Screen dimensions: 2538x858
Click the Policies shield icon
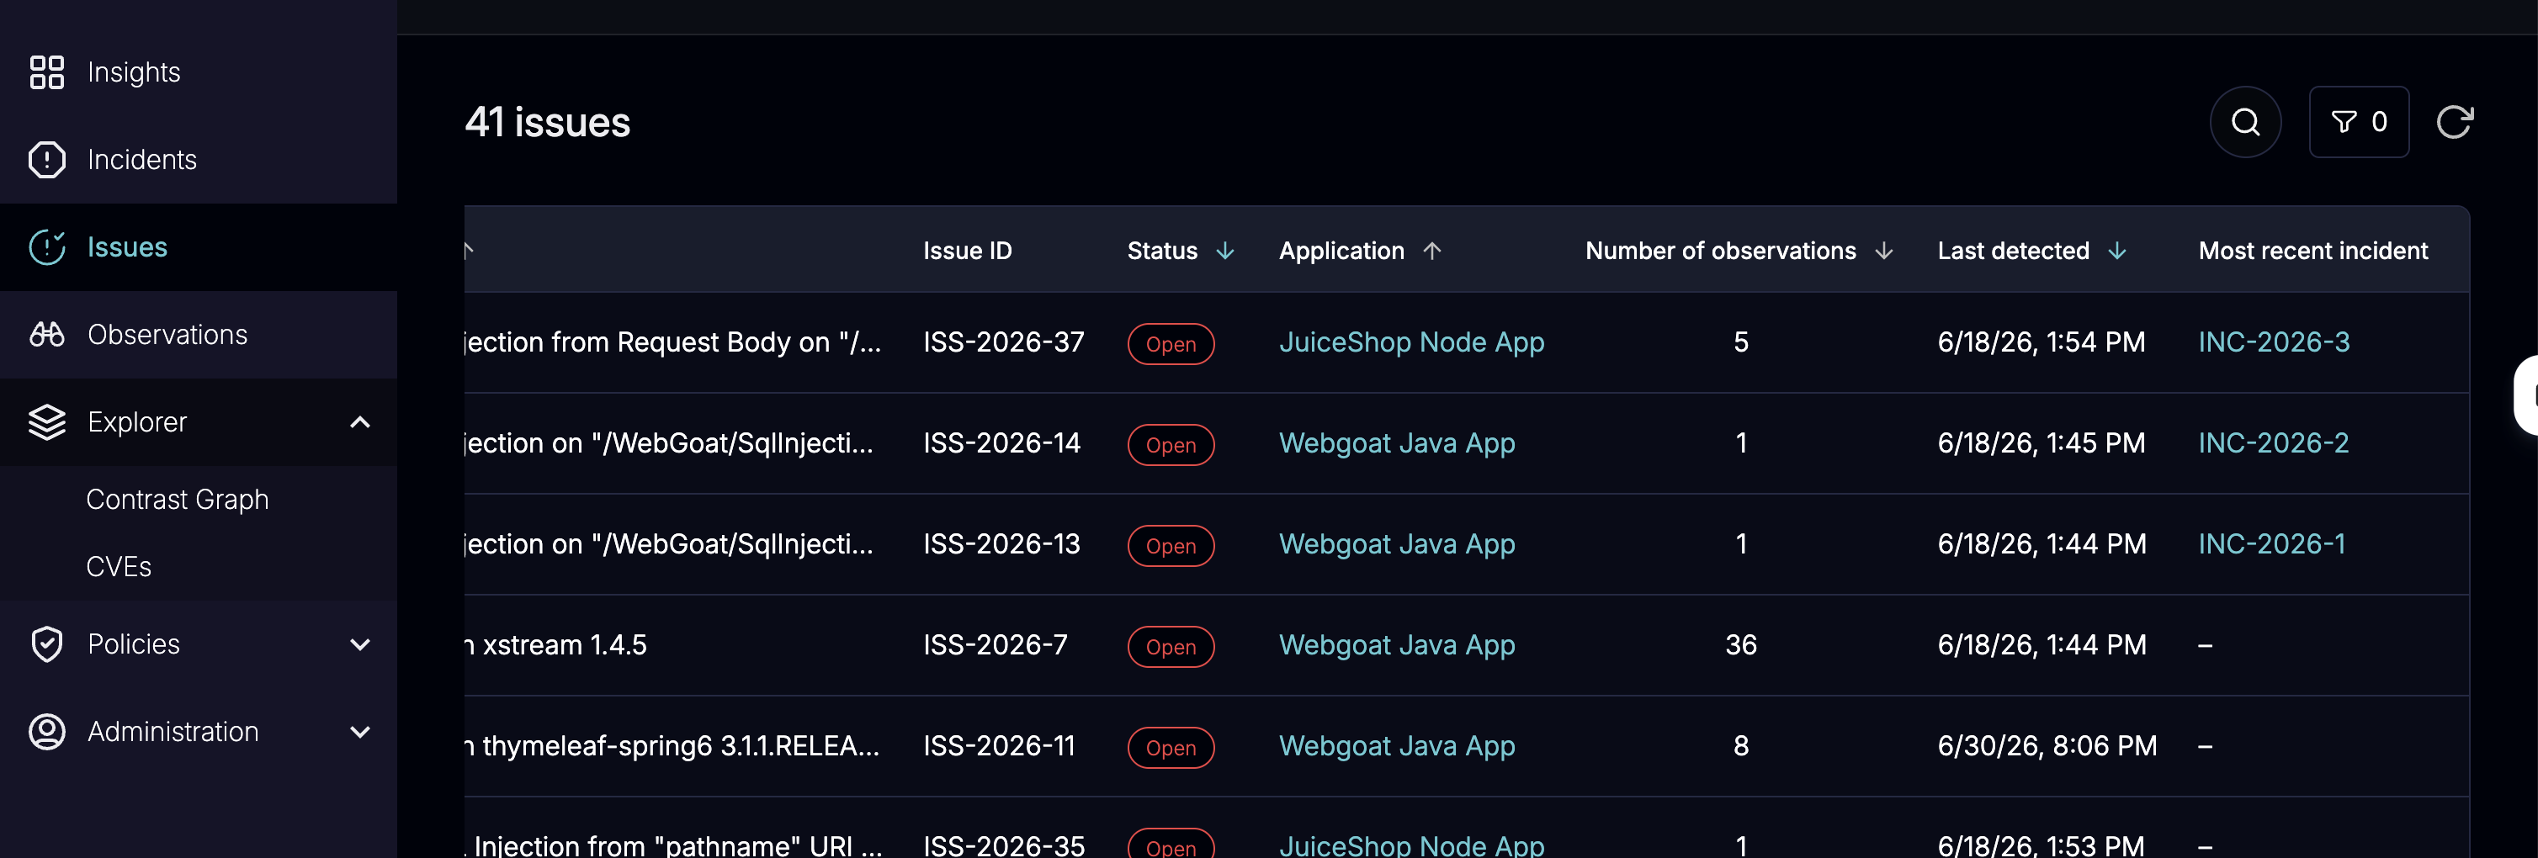tap(46, 644)
